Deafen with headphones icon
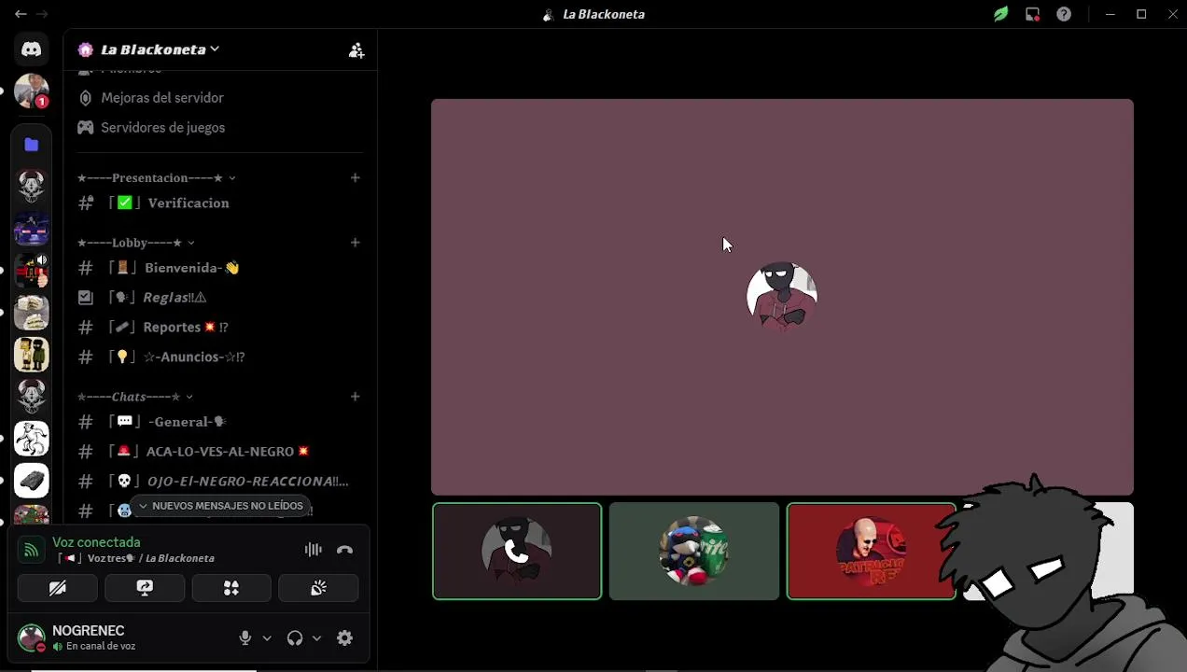Viewport: 1187px width, 672px height. pyautogui.click(x=295, y=637)
